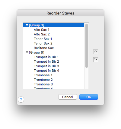The image size is (121, 129).
Task: Select Alto Sax 2 staff
Action: point(54,34)
